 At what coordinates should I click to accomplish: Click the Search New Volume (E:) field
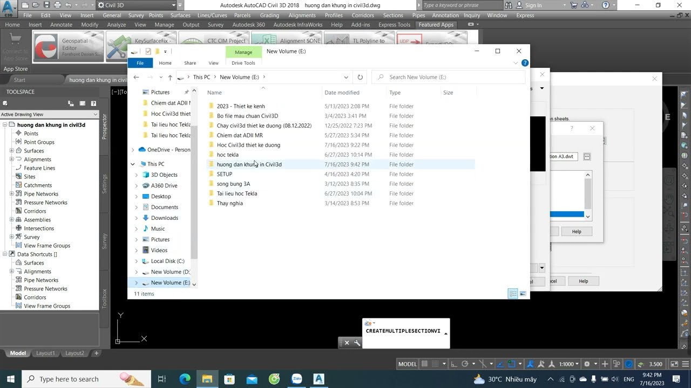pyautogui.click(x=448, y=77)
